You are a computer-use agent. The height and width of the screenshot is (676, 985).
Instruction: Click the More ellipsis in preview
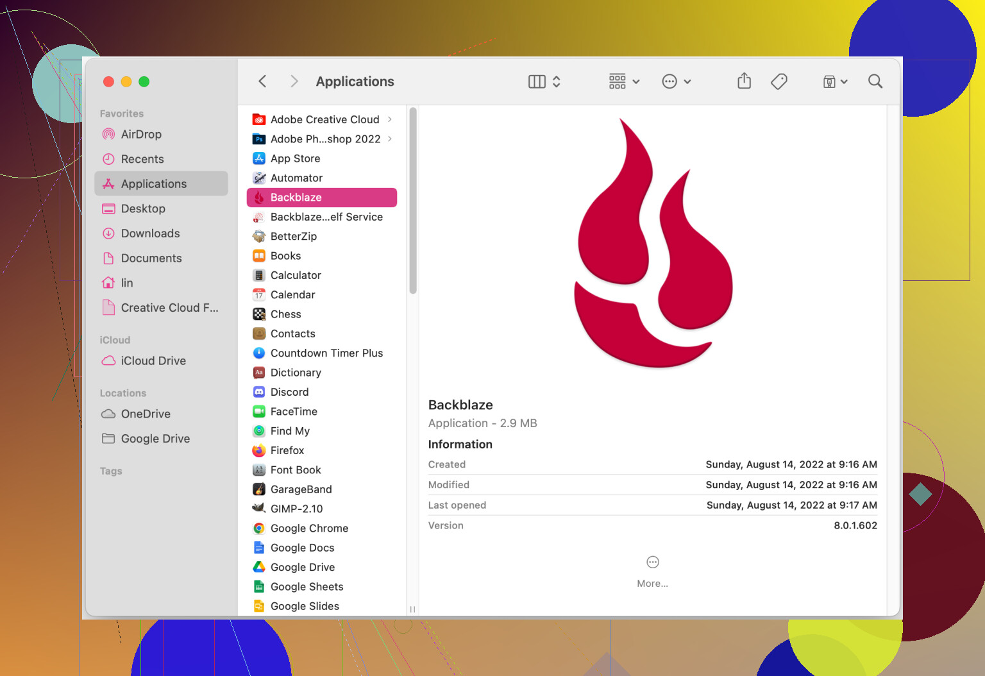652,562
